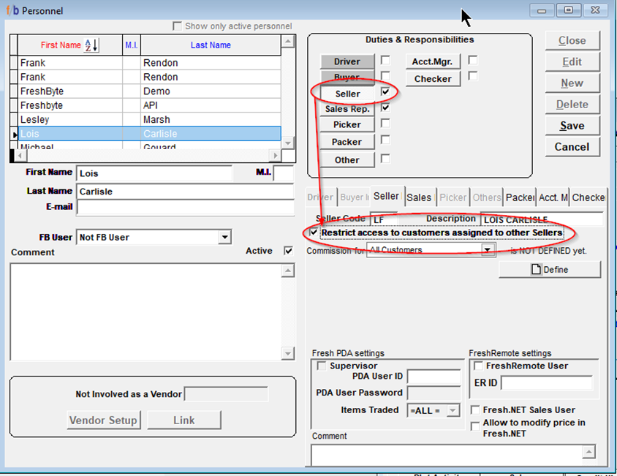Click the Sales Rep. duty button
Image resolution: width=617 pixels, height=476 pixels.
point(347,109)
